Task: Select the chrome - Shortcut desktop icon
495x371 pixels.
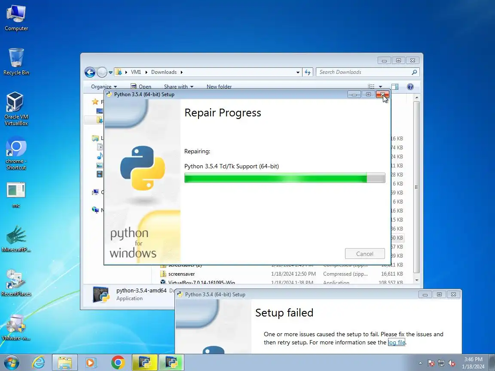Action: point(16,153)
